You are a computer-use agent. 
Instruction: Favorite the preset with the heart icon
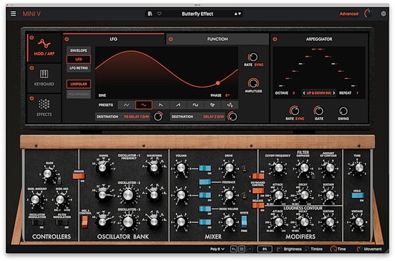(x=159, y=14)
